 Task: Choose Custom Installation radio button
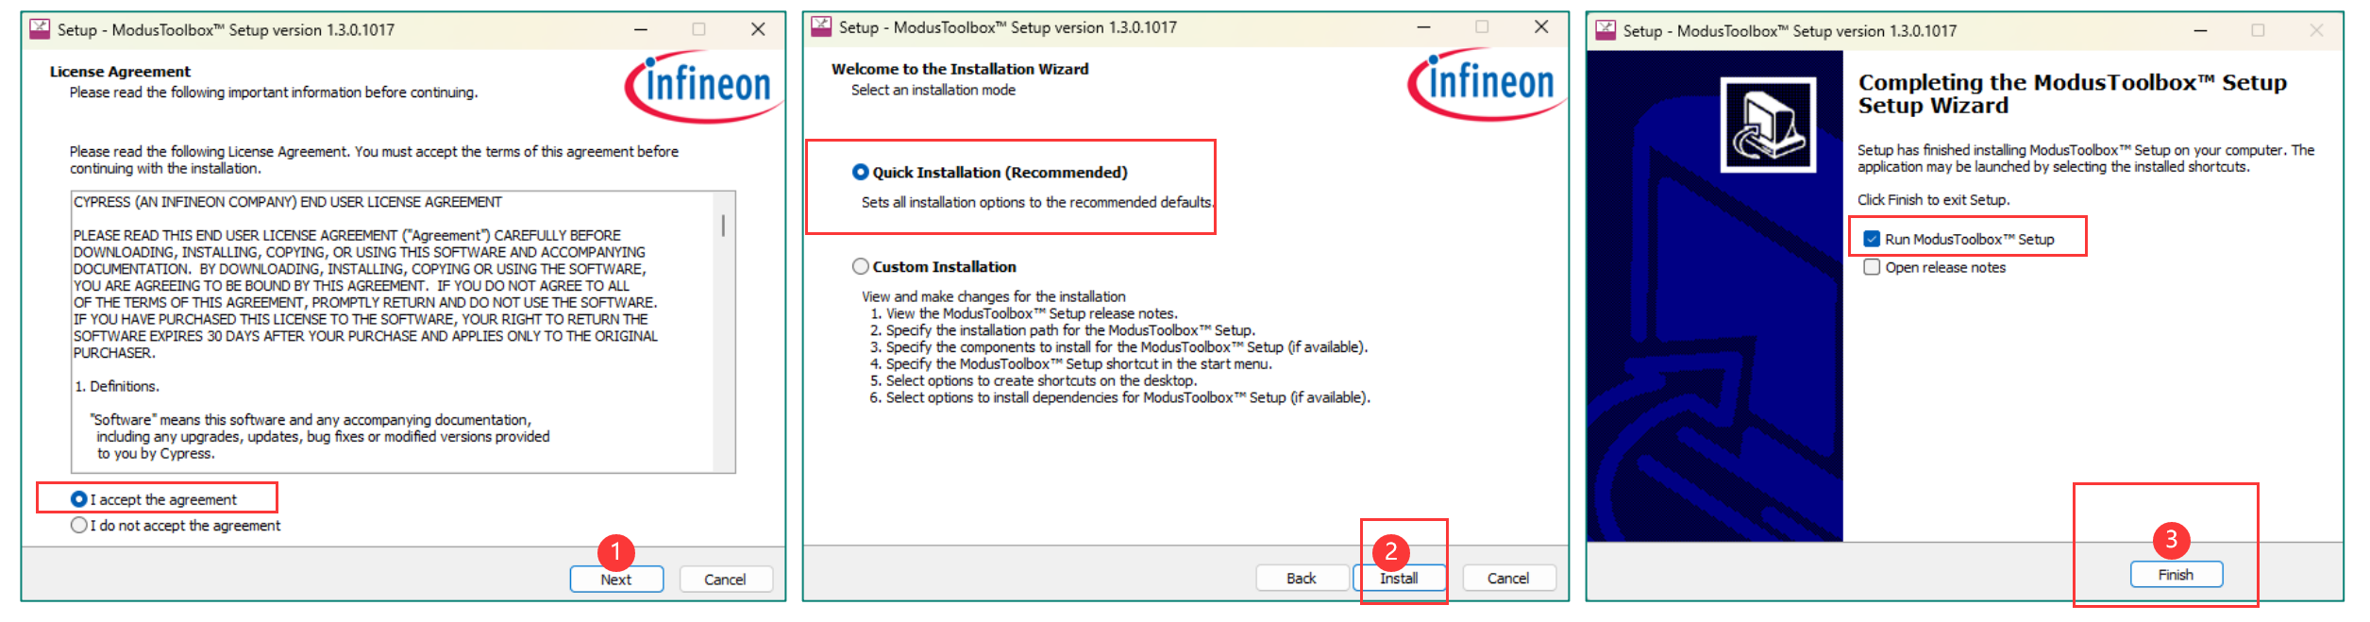click(860, 267)
